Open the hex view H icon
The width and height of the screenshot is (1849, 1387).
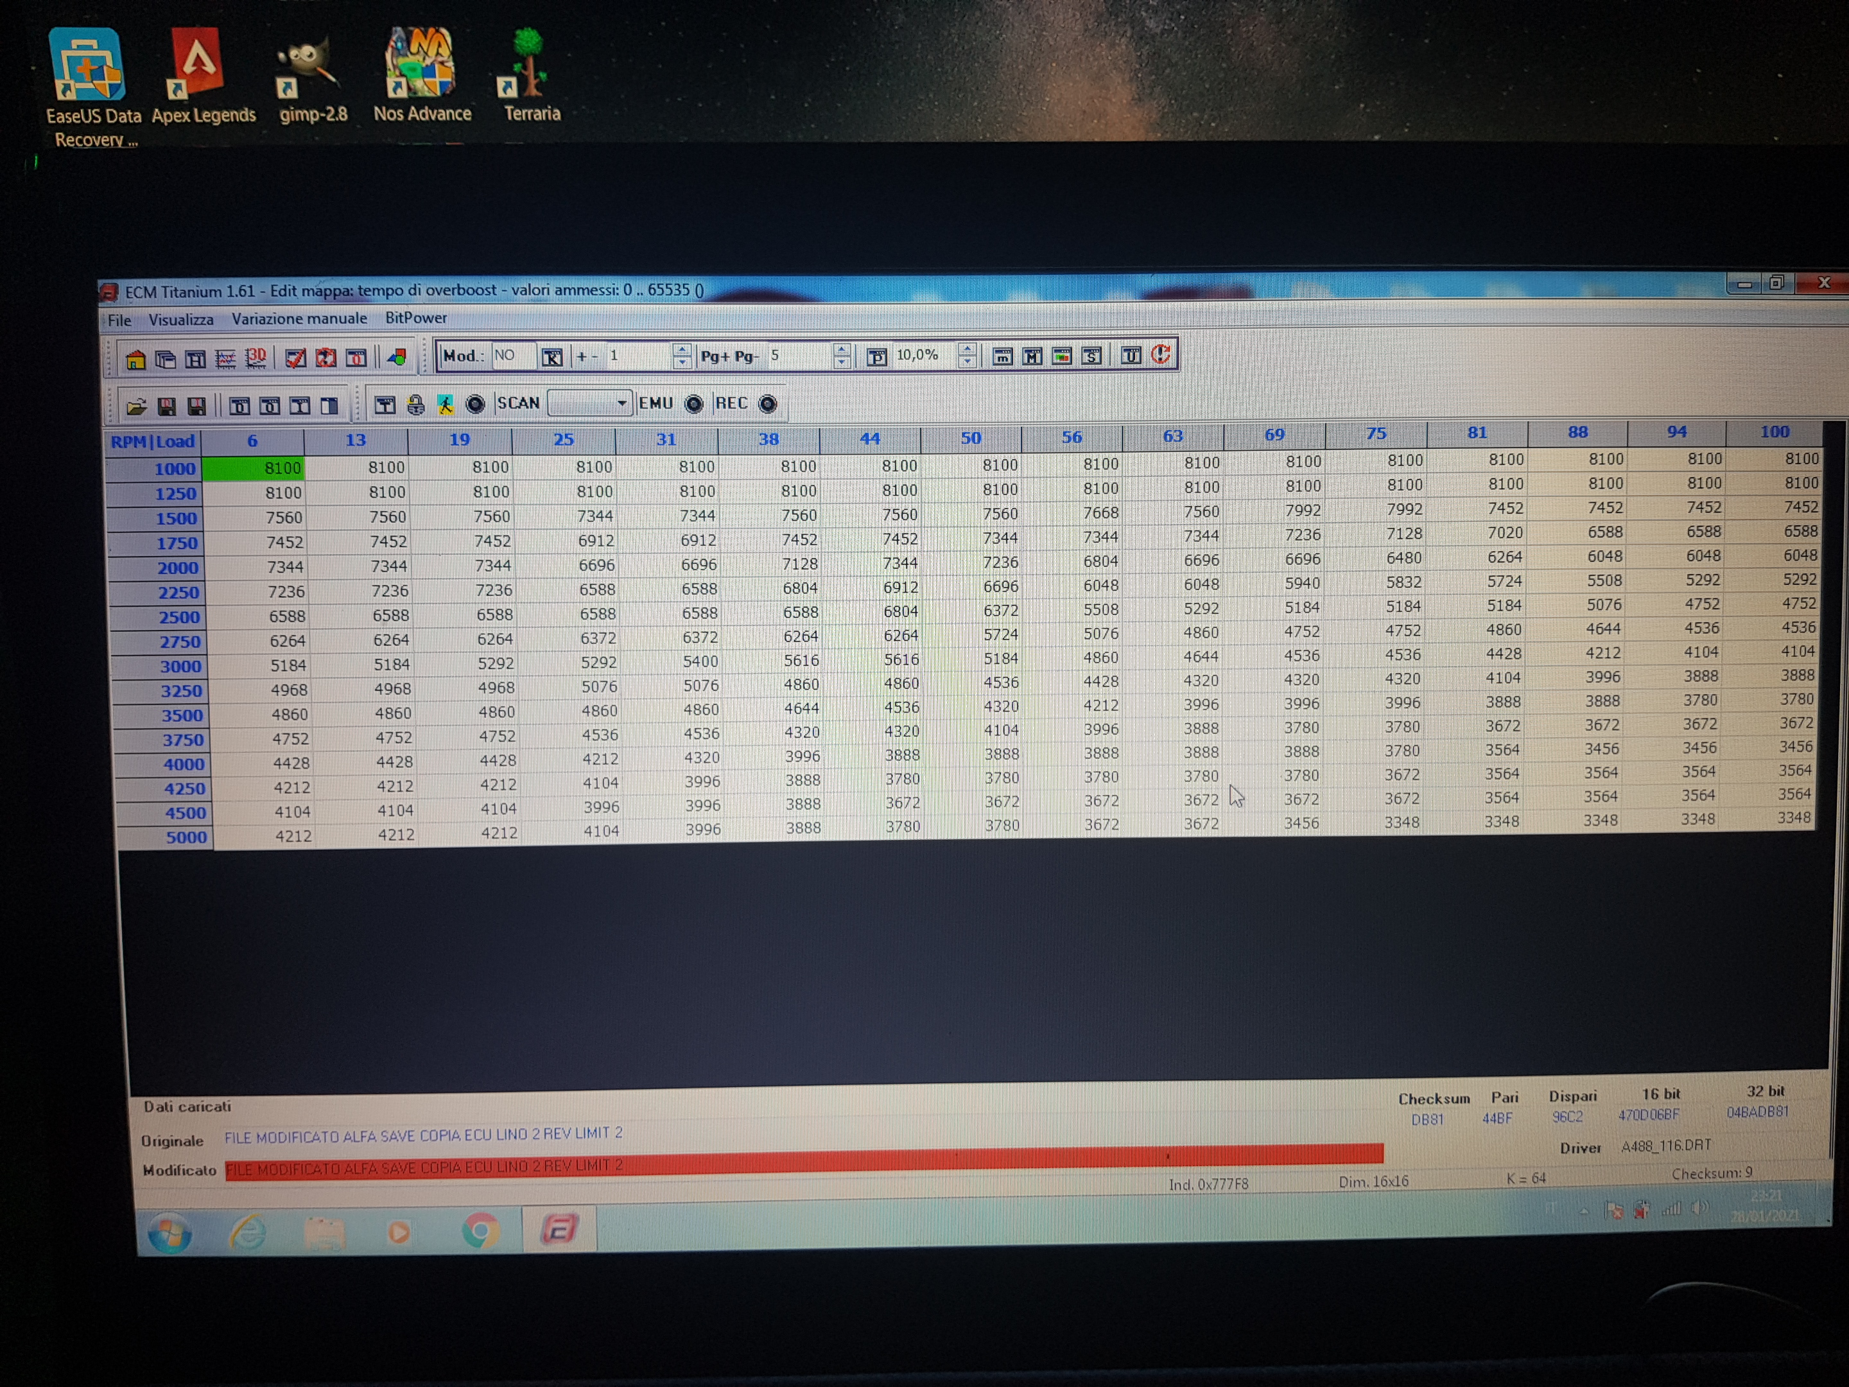pos(196,360)
